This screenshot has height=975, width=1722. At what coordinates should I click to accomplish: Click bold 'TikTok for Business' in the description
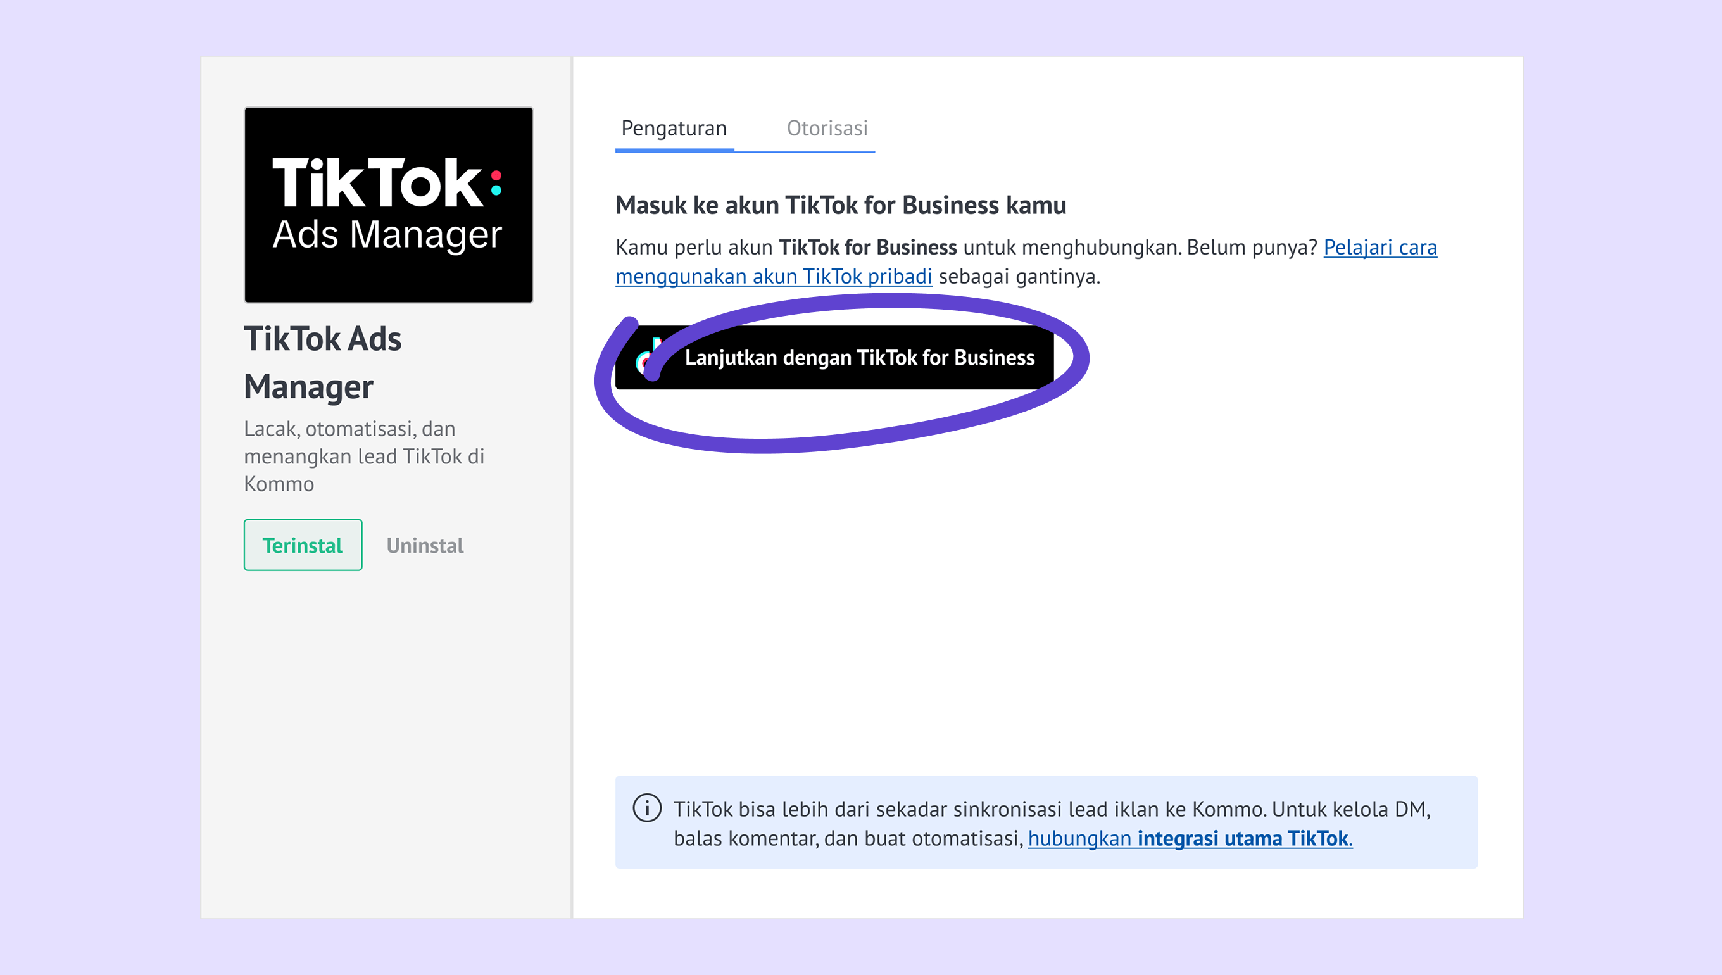[868, 247]
